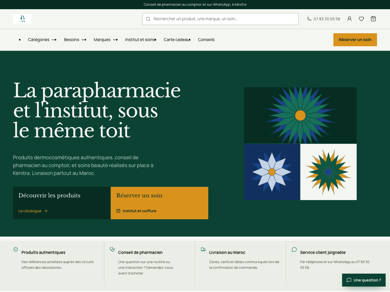Click the truck icon for Livraison au Maroc
The image size is (390, 292).
click(x=203, y=249)
